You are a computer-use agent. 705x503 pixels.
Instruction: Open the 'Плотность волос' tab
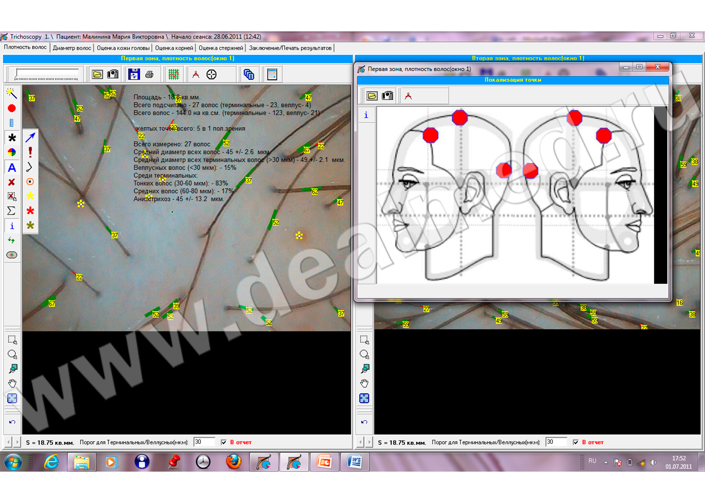click(25, 47)
